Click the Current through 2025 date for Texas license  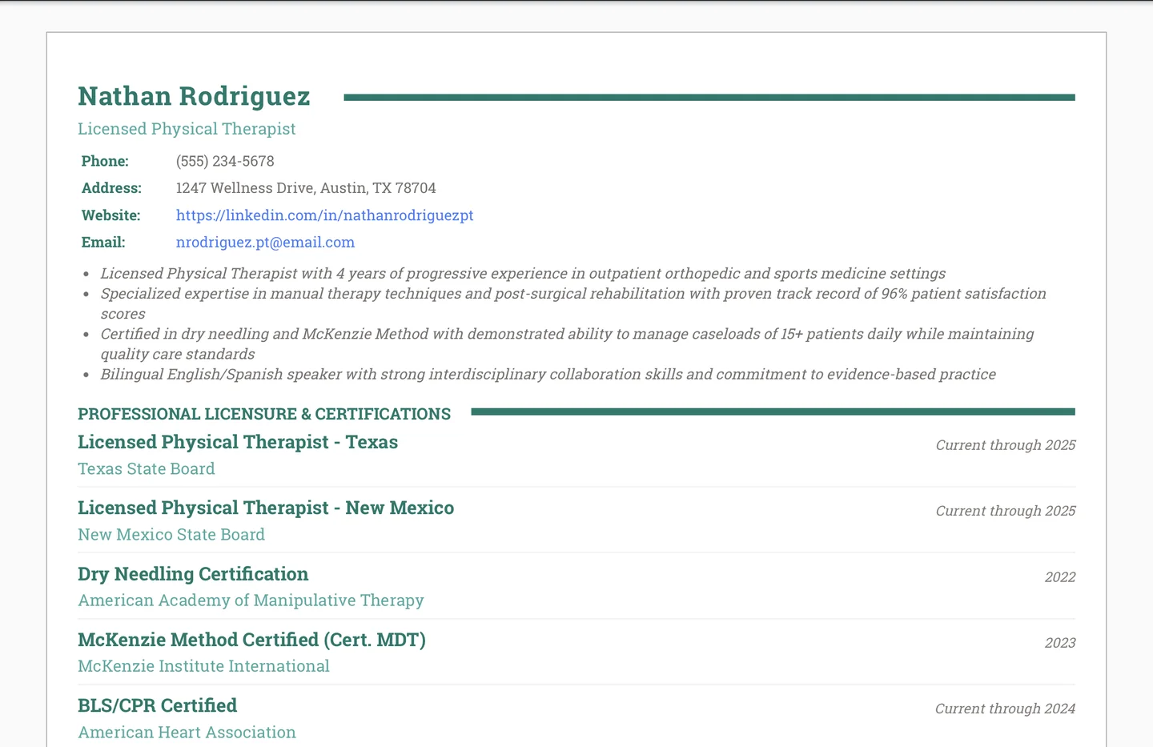(x=1005, y=444)
